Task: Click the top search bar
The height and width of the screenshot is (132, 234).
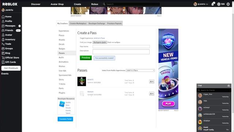Action: (131, 4)
